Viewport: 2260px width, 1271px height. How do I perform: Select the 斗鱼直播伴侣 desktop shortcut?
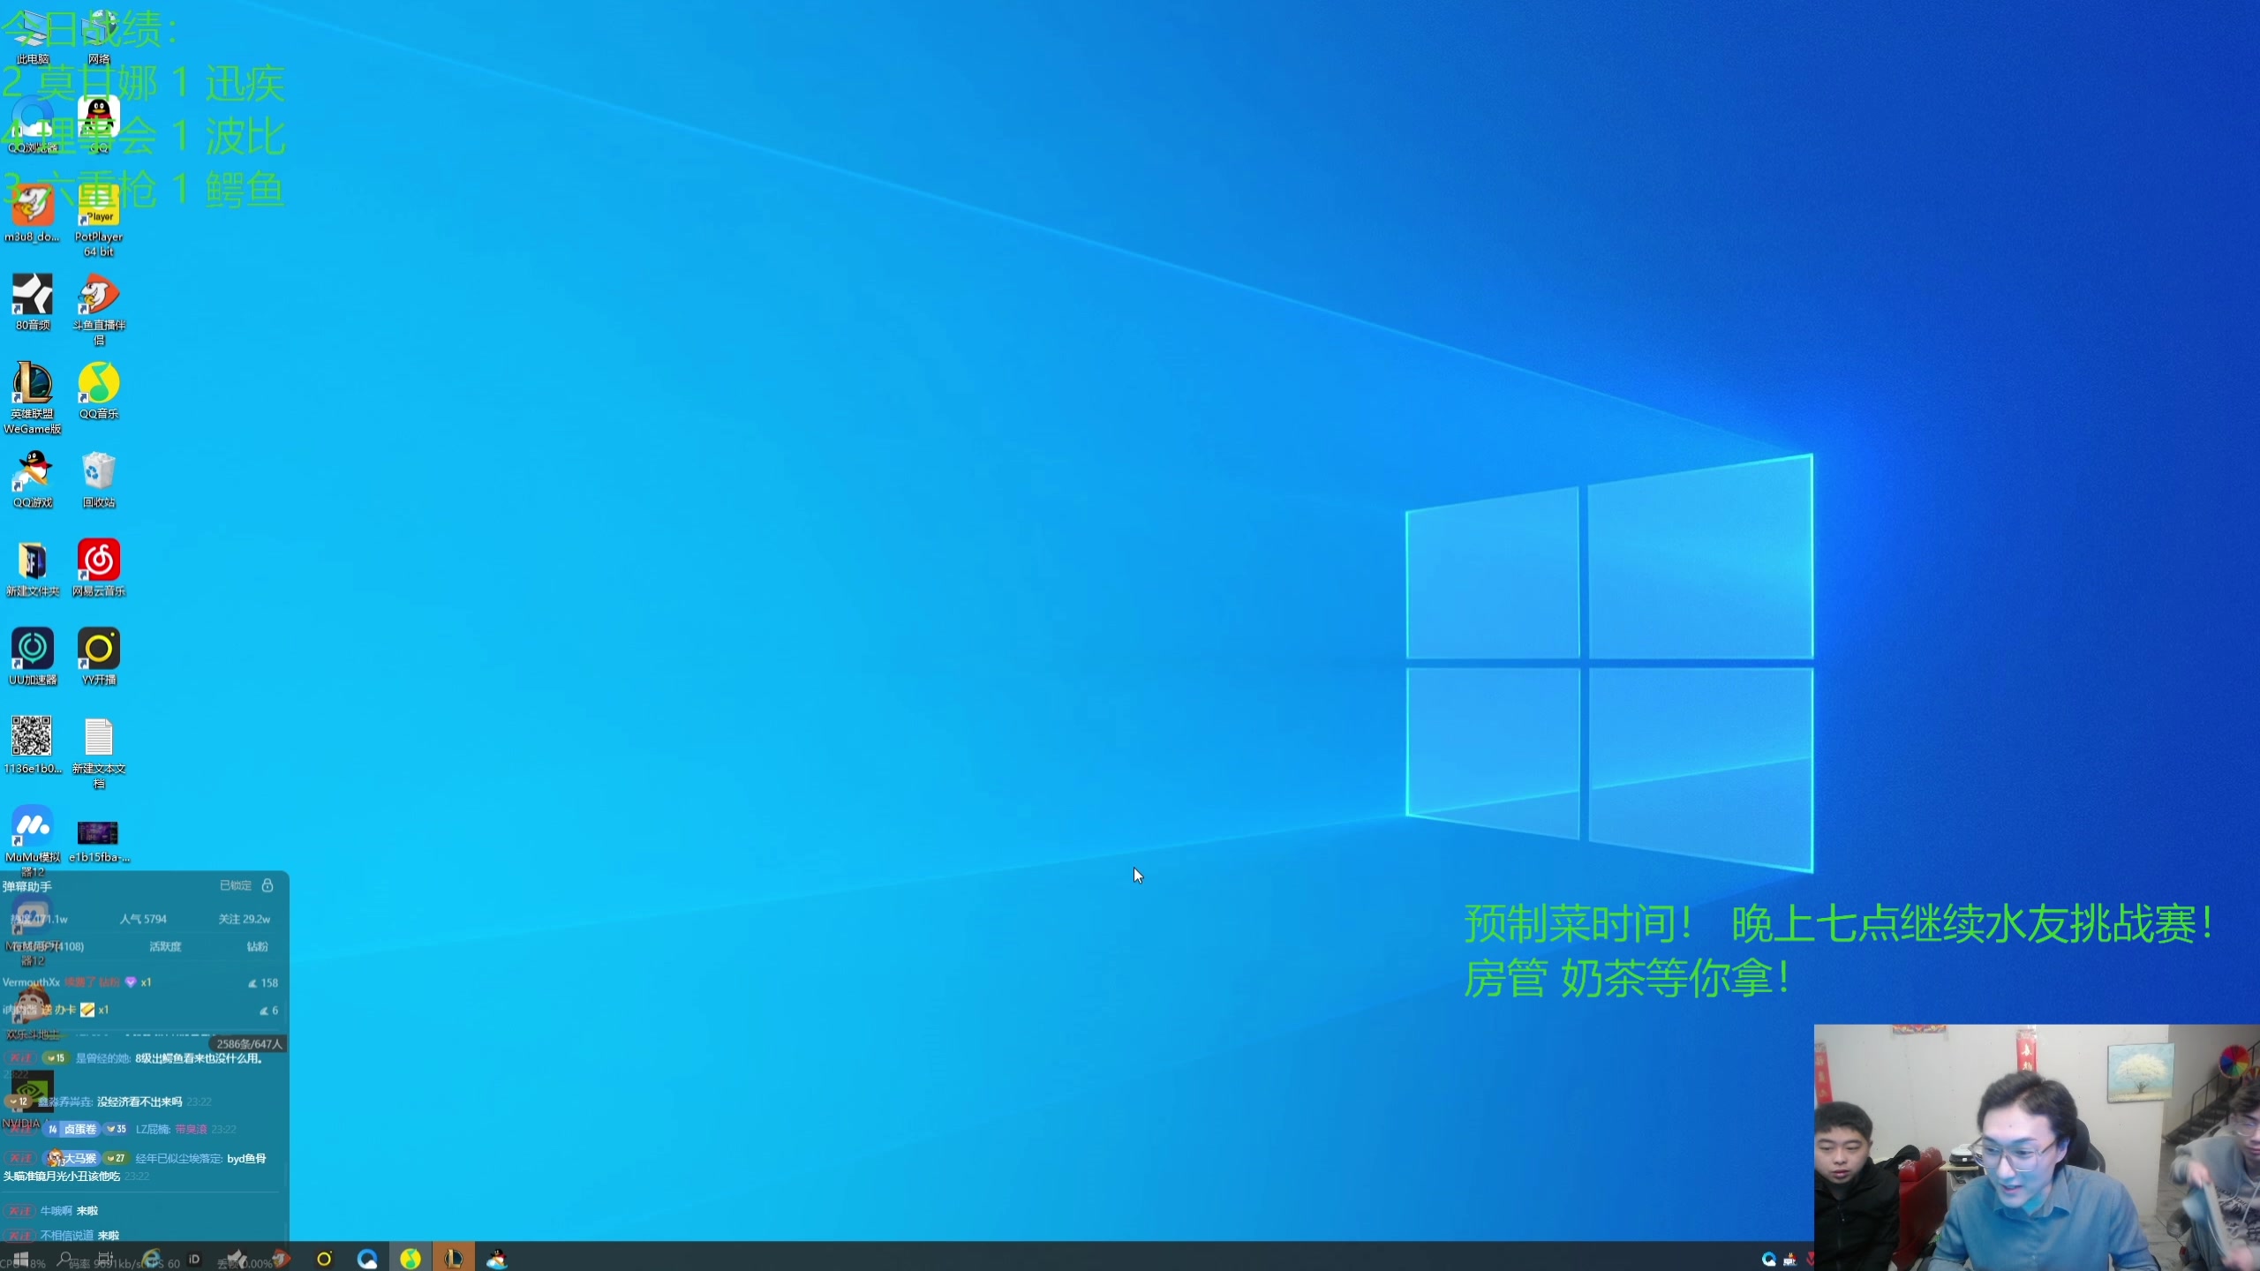[x=99, y=309]
